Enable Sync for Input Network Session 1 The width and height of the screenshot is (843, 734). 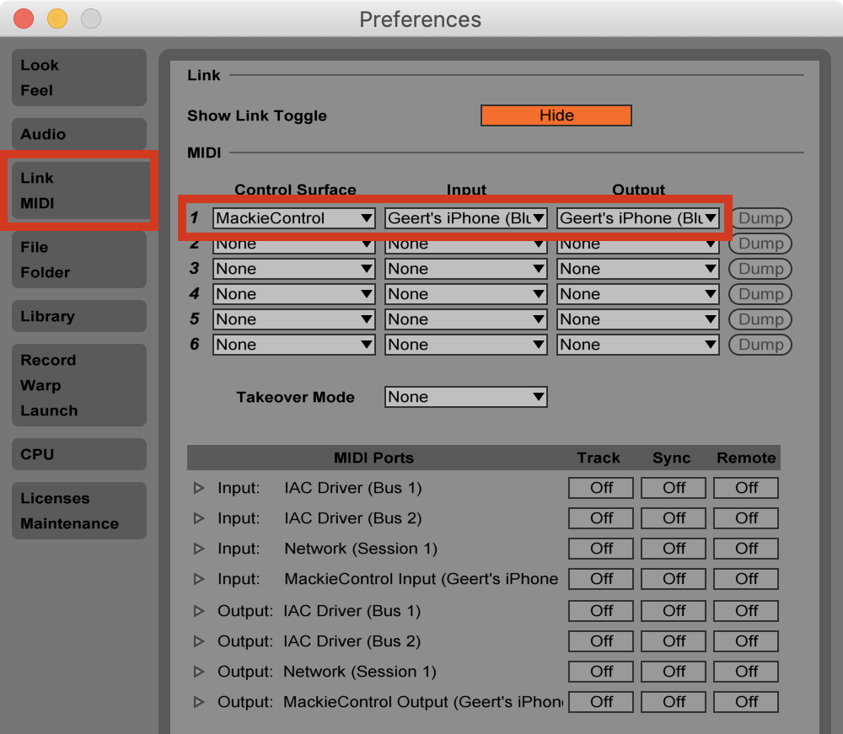(x=674, y=549)
